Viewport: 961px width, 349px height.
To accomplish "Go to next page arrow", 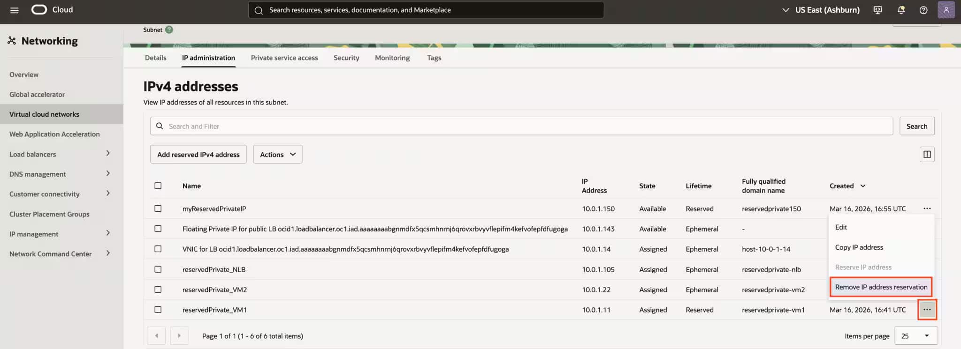I will point(179,335).
